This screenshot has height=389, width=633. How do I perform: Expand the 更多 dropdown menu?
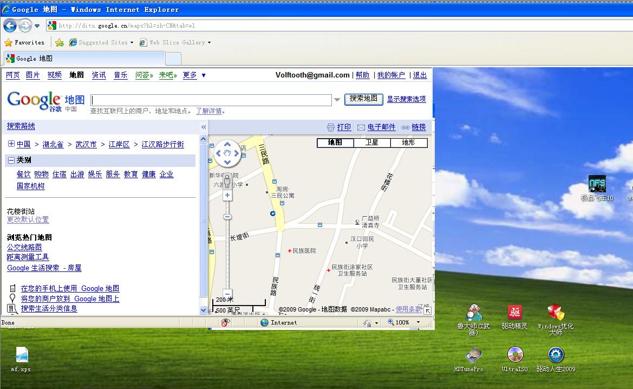[x=194, y=75]
